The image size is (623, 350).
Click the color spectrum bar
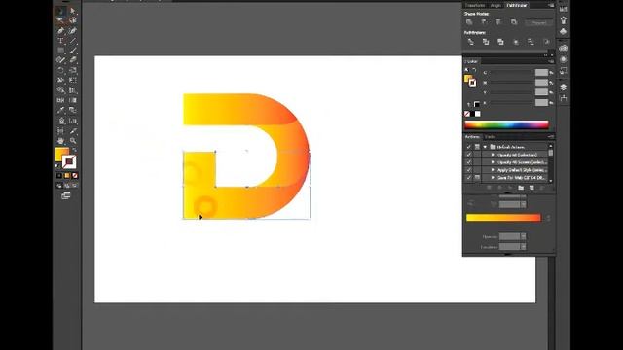[x=506, y=124]
